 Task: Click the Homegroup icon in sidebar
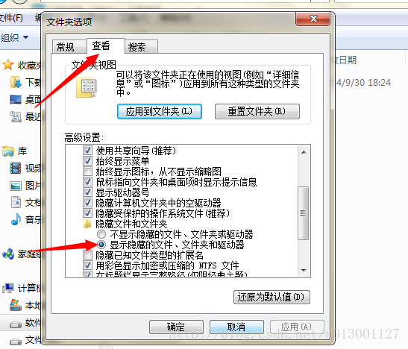8,254
